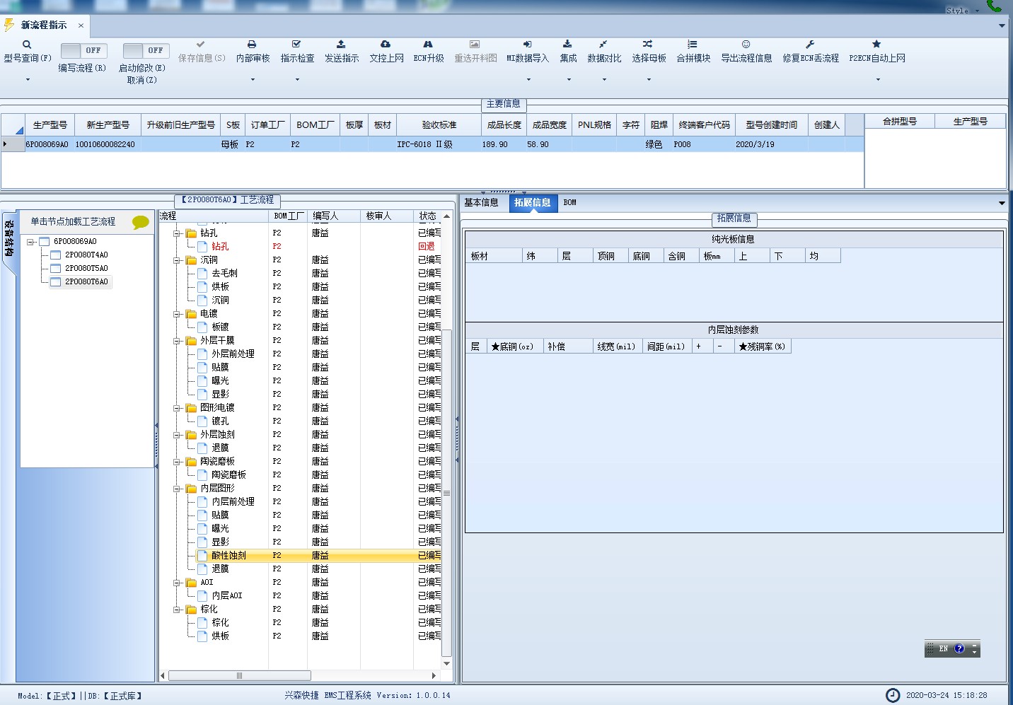The height and width of the screenshot is (705, 1013).
Task: Switch to the 拓展信息 tab
Action: 532,203
